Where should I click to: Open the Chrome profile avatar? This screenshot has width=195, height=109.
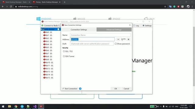(x=188, y=7)
